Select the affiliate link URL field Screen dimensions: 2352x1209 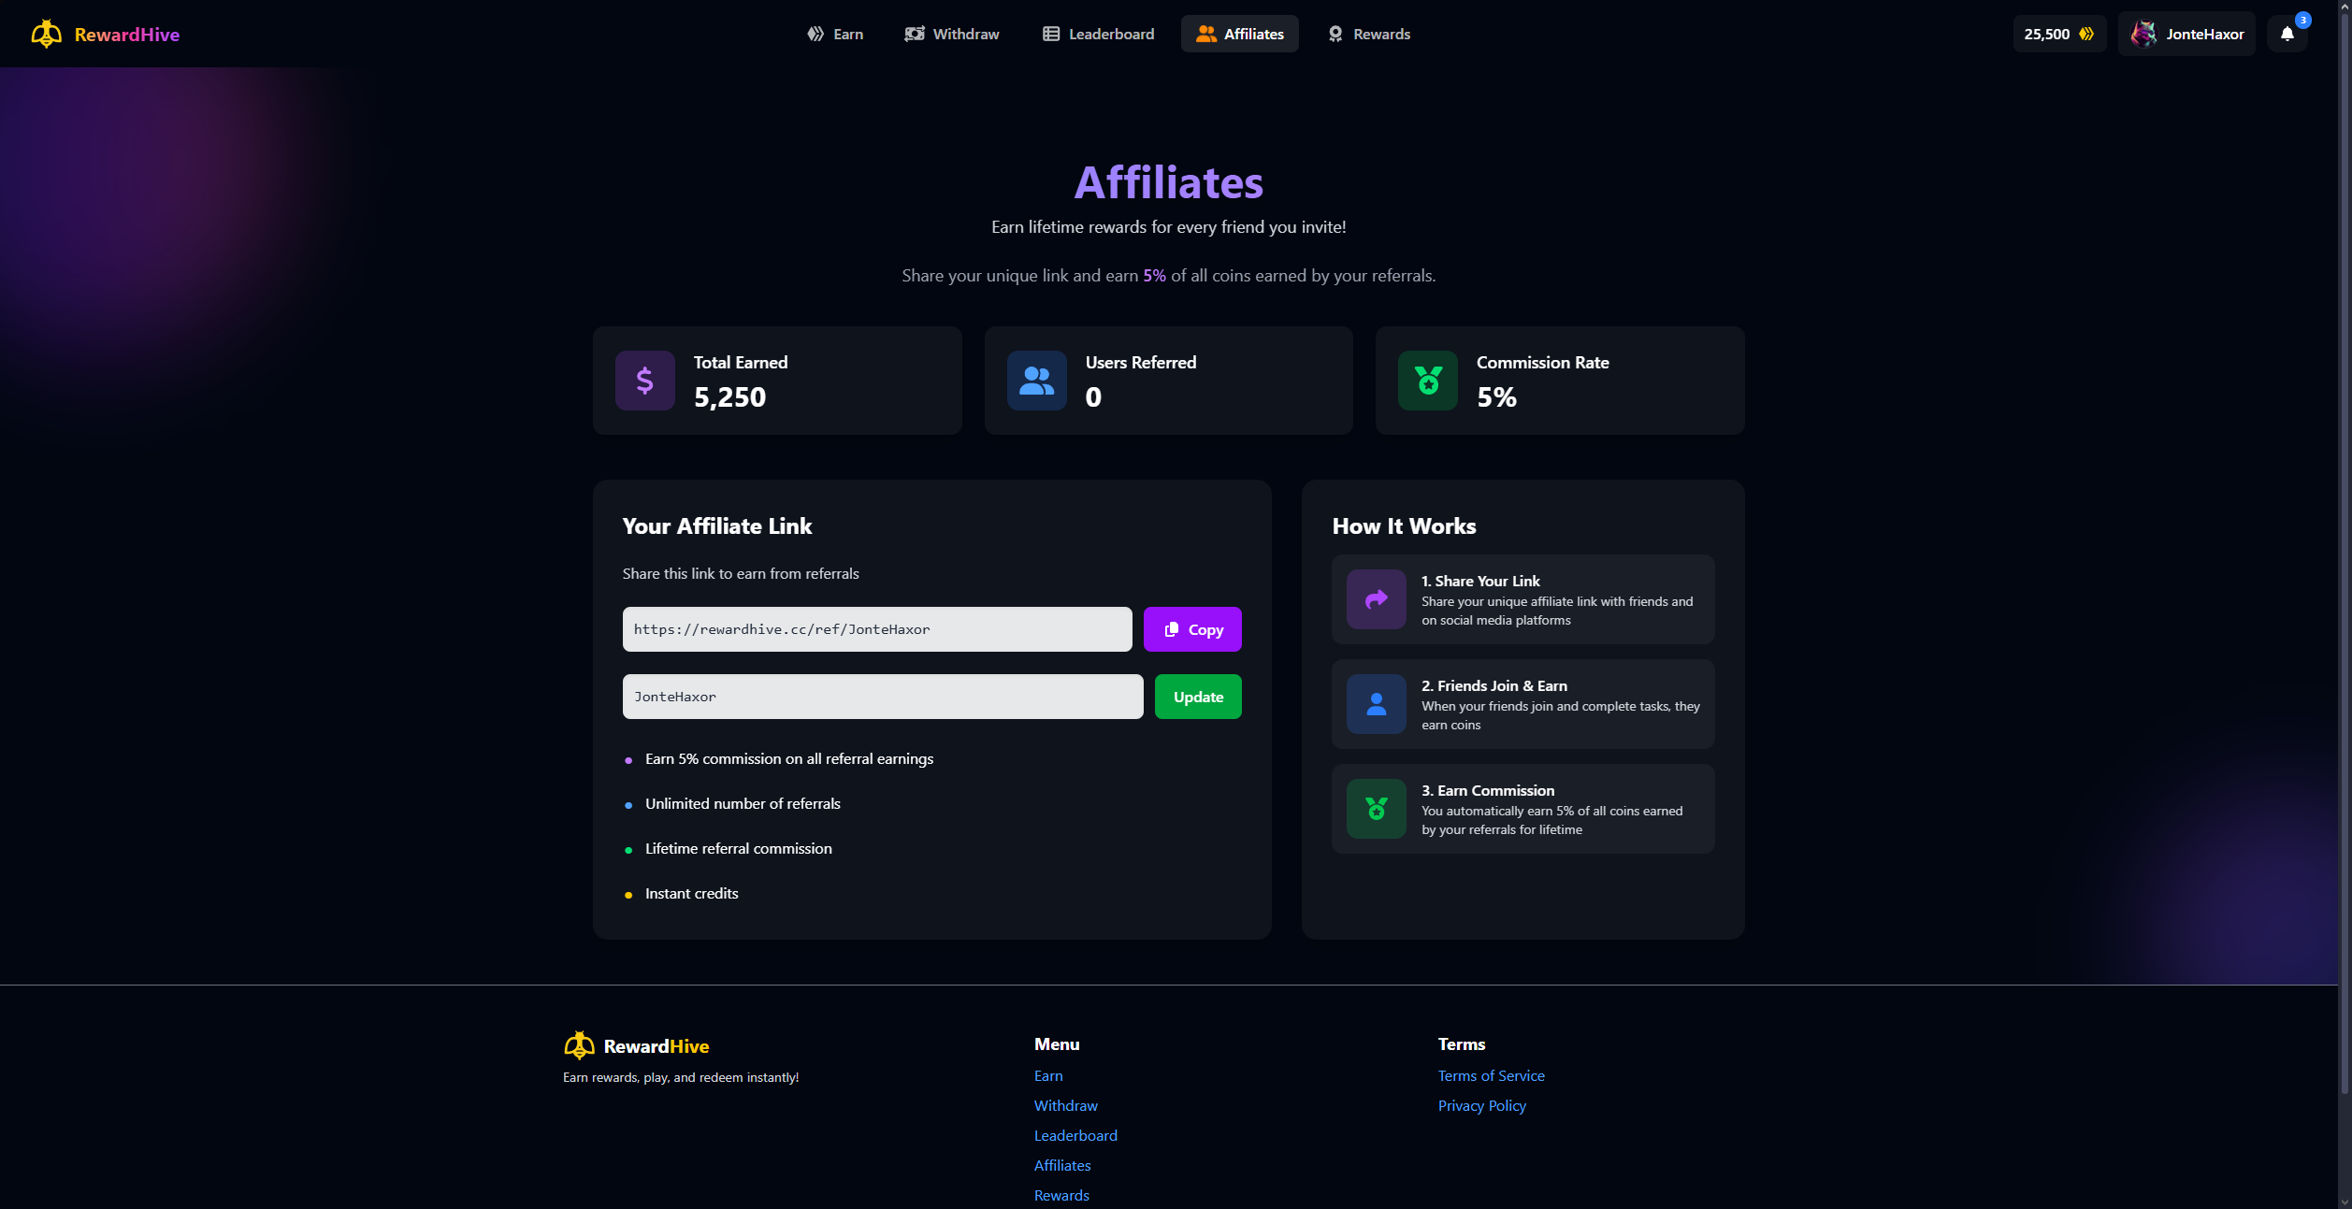(x=876, y=629)
